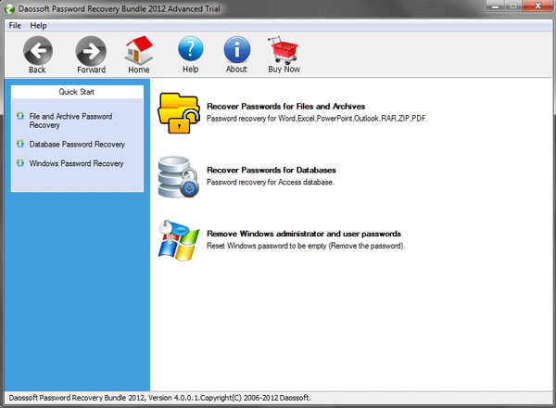Go forward with the Forward arrow icon
Image resolution: width=556 pixels, height=408 pixels.
coord(91,50)
